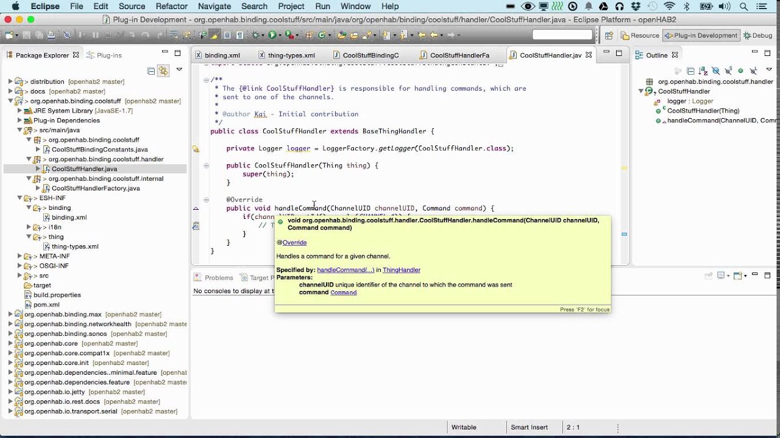
Task: Click the New wizard icon in the toolbar
Action: [x=9, y=35]
